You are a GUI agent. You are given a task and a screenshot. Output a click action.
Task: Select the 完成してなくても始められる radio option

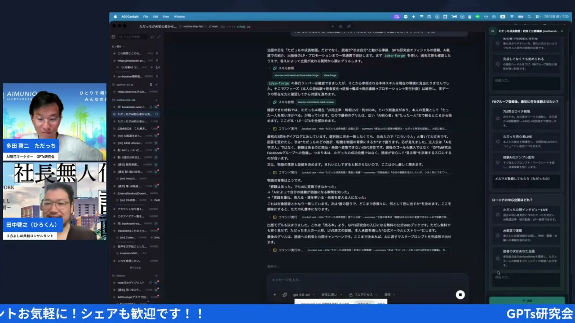(x=497, y=64)
